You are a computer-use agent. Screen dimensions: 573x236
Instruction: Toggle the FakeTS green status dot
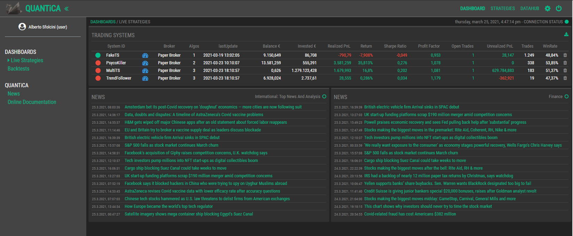pyautogui.click(x=98, y=55)
